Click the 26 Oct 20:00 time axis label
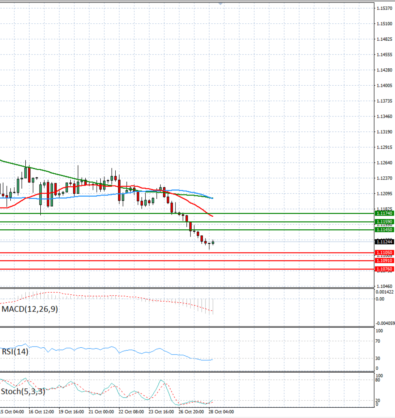The width and height of the screenshot is (395, 418). pos(191,412)
